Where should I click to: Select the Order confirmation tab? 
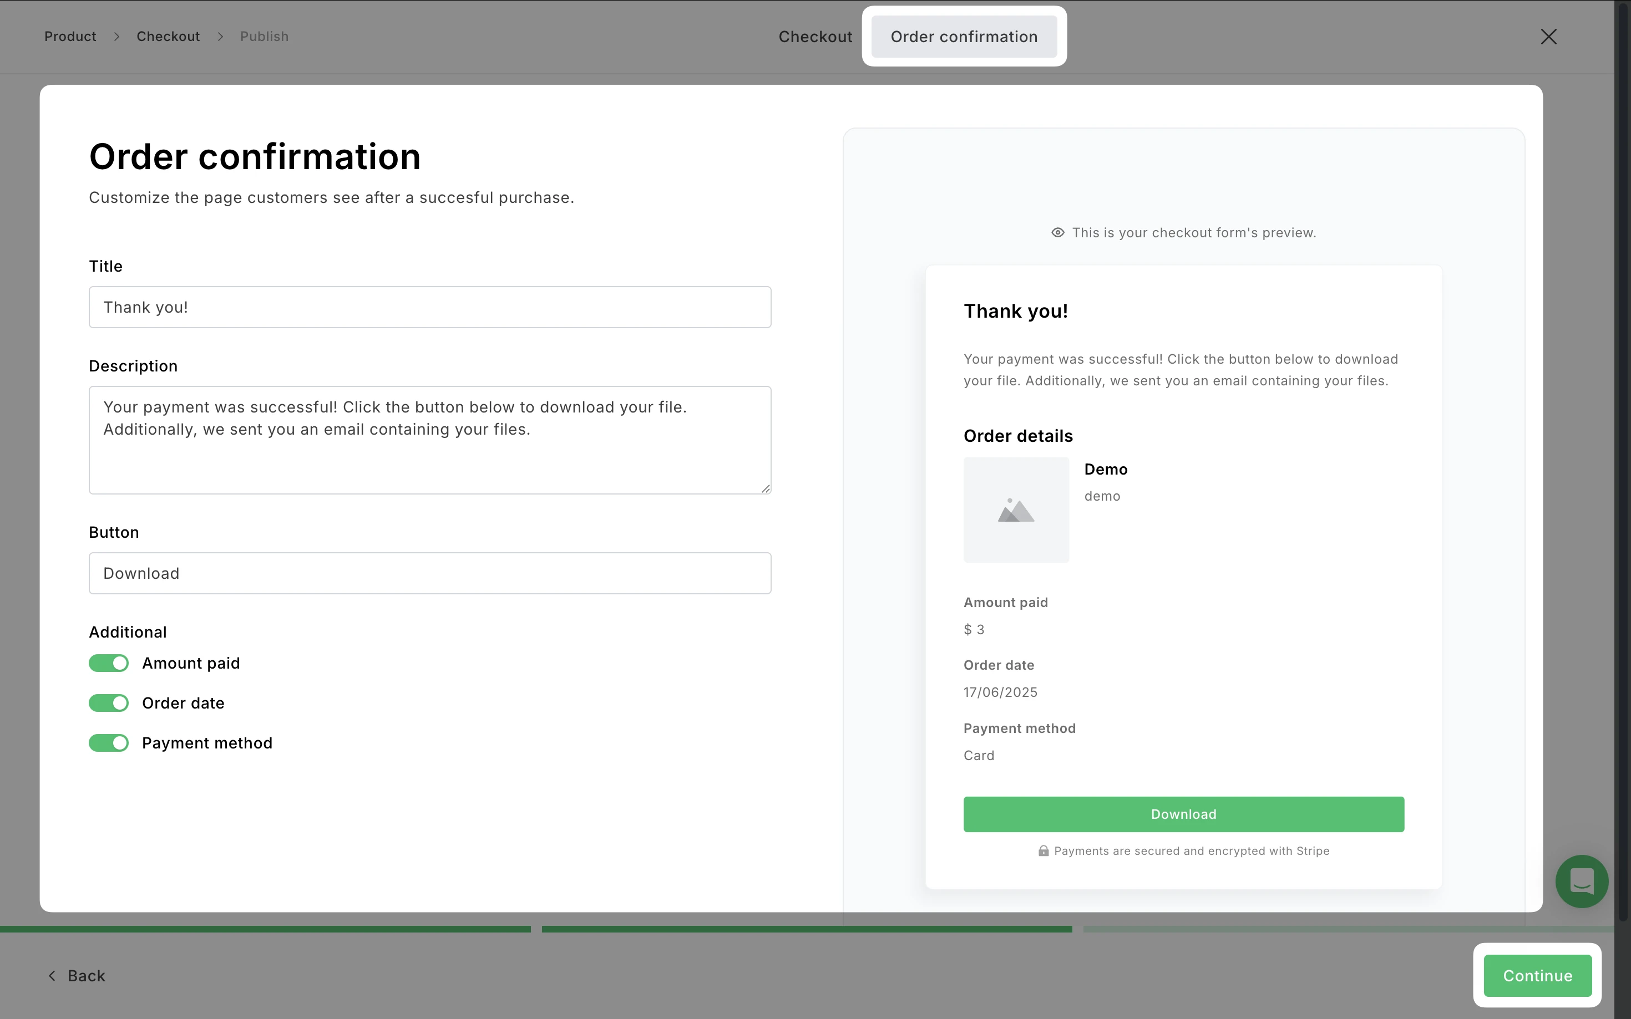[964, 37]
